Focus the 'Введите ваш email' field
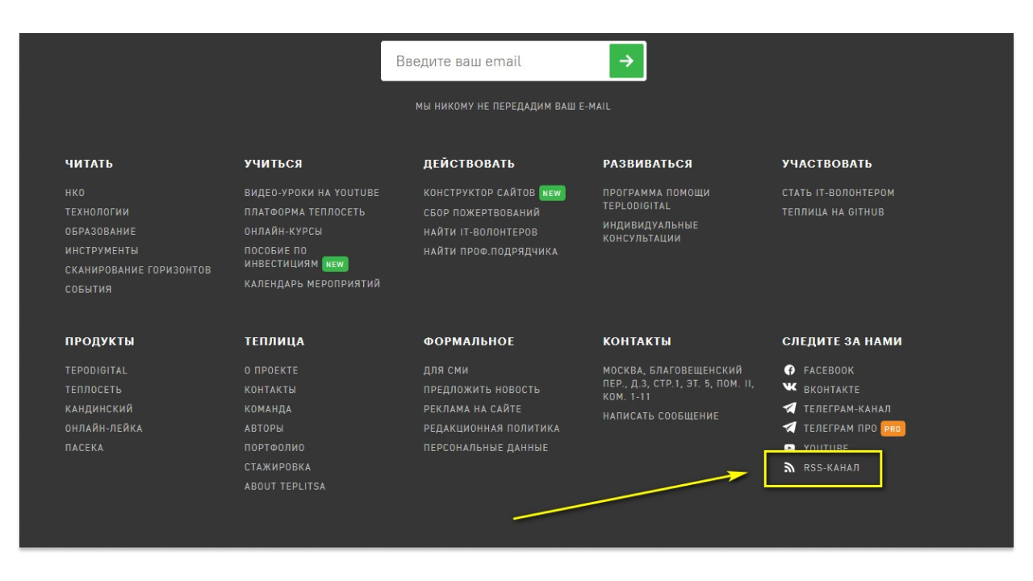This screenshot has width=1033, height=581. tap(494, 61)
